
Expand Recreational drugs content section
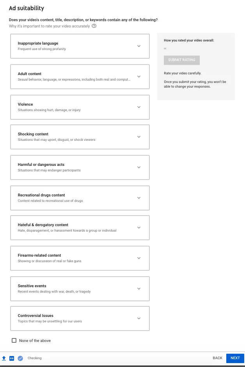tap(139, 198)
